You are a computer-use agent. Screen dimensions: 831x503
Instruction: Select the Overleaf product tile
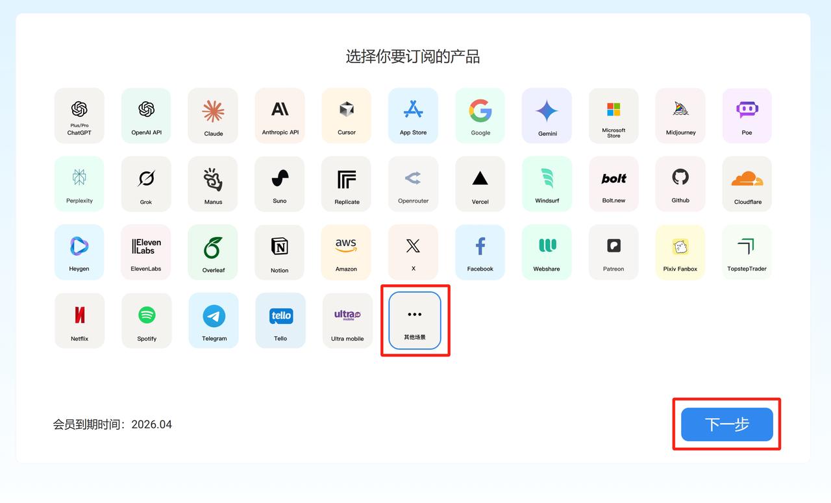coord(213,252)
